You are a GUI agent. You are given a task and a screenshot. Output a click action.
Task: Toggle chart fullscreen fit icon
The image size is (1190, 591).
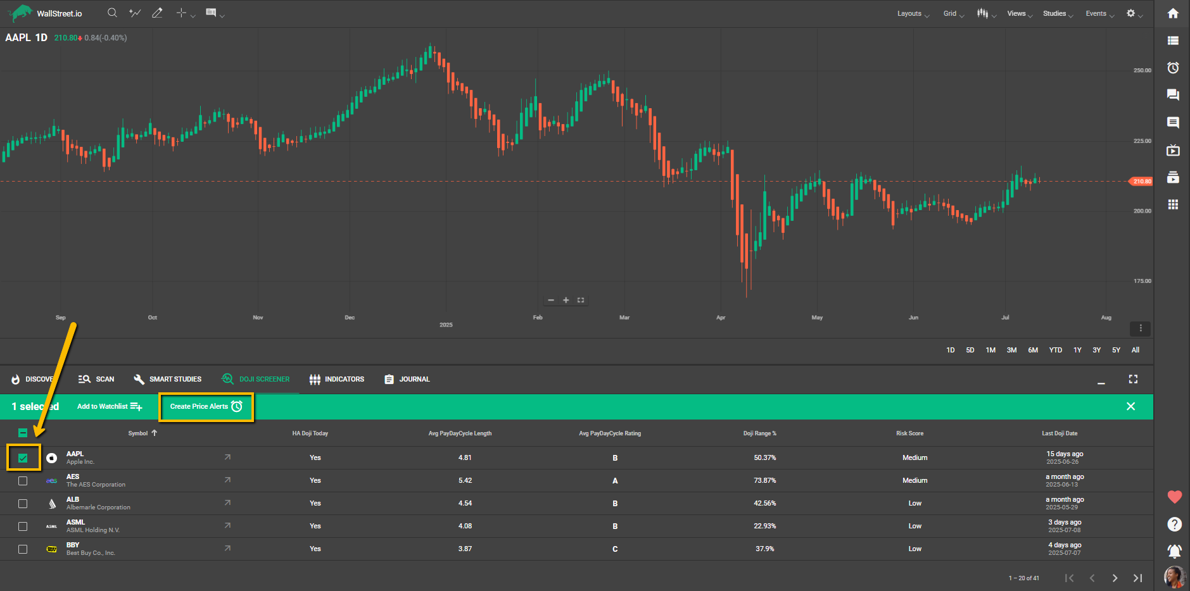click(581, 300)
